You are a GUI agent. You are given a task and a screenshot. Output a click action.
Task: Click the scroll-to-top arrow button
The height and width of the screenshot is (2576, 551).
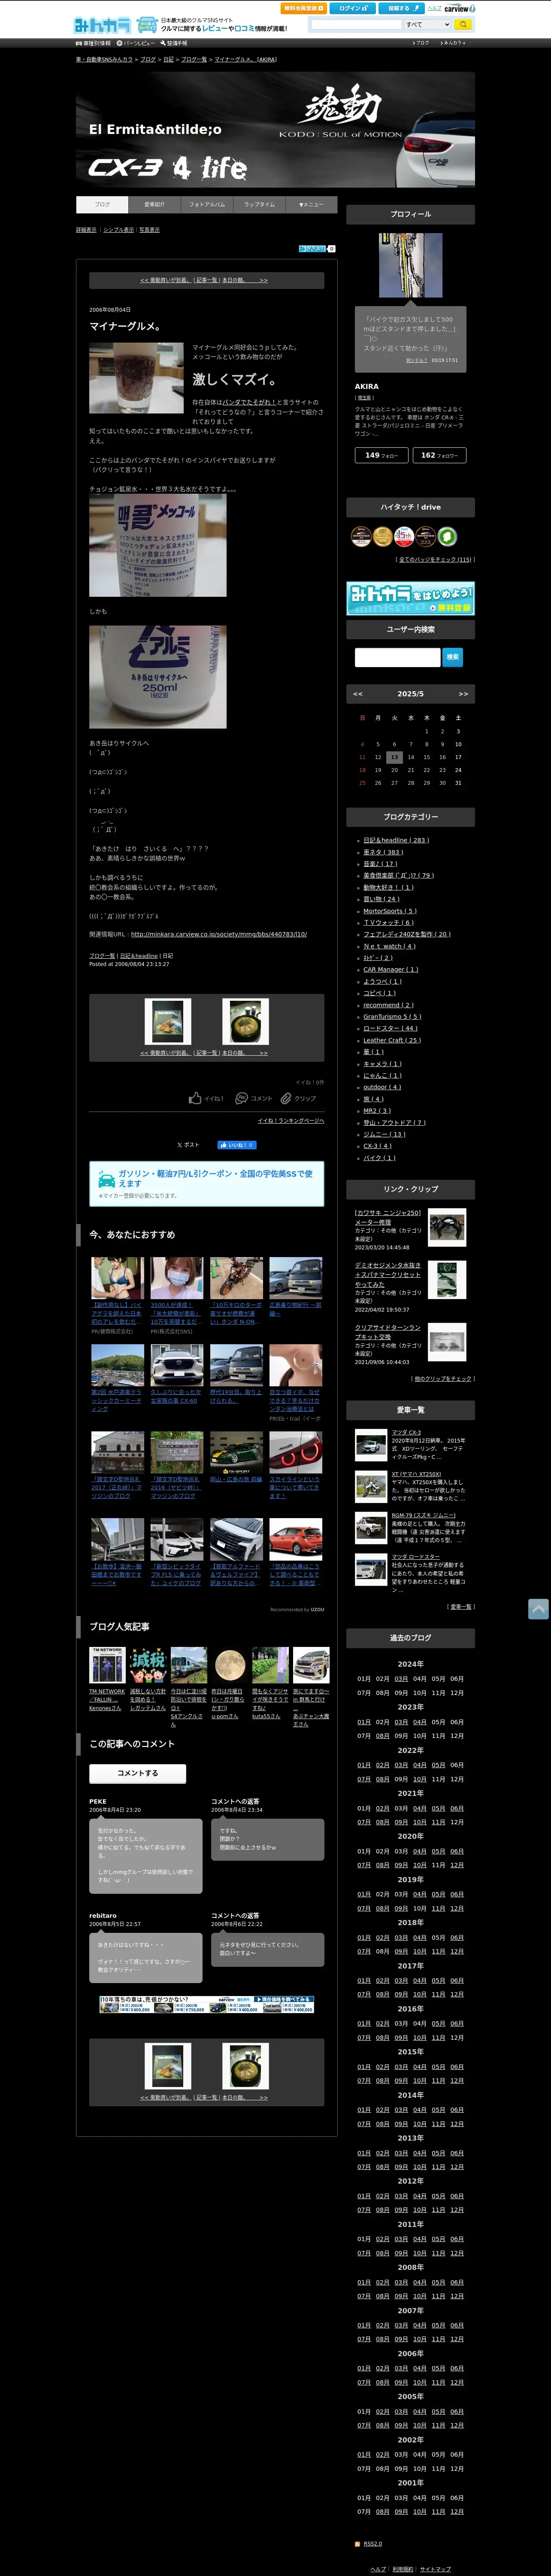538,1609
